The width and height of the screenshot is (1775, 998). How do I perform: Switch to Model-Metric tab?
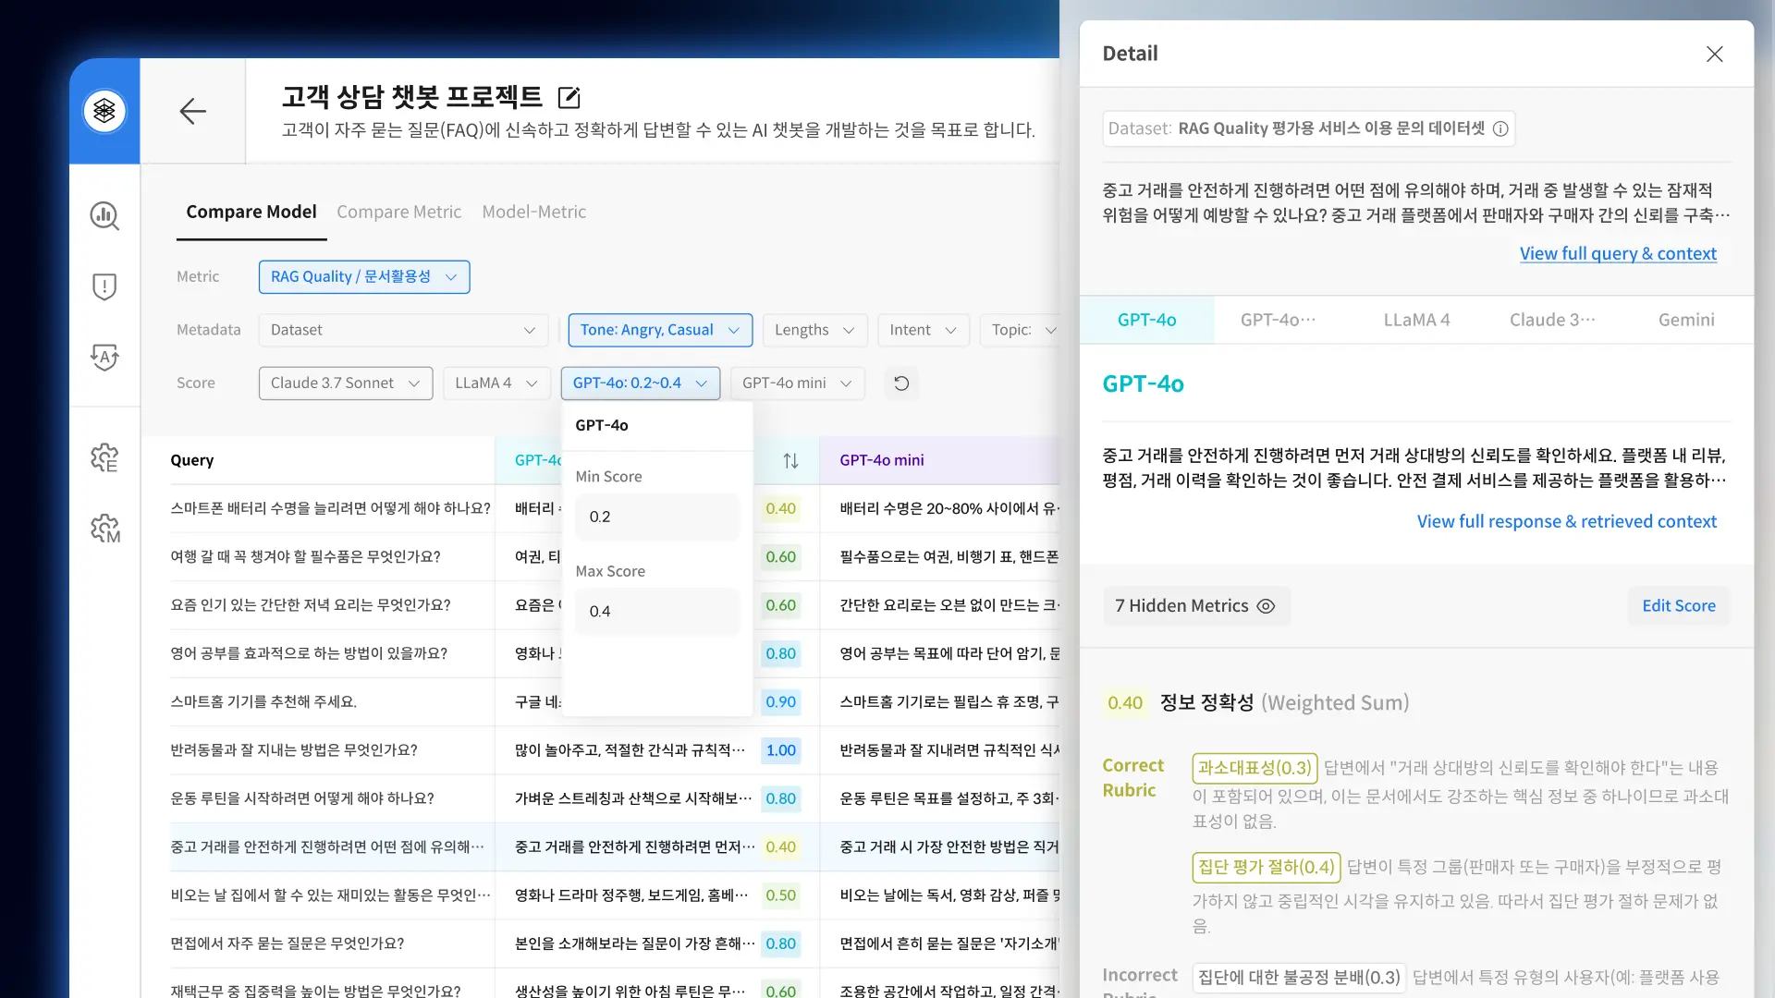[533, 212]
